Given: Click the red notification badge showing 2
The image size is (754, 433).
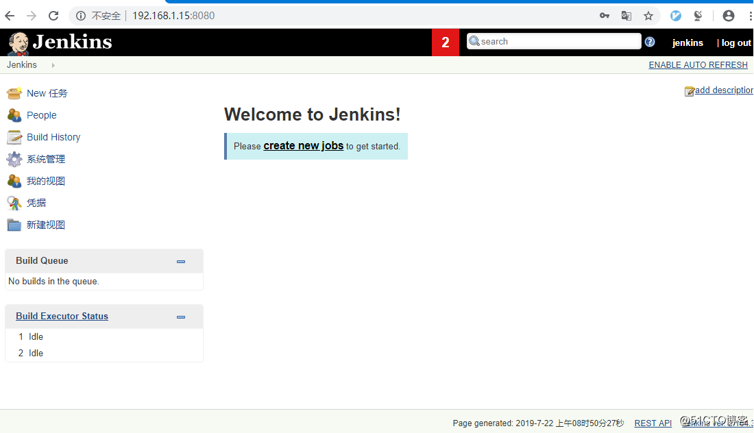Looking at the screenshot, I should (446, 42).
